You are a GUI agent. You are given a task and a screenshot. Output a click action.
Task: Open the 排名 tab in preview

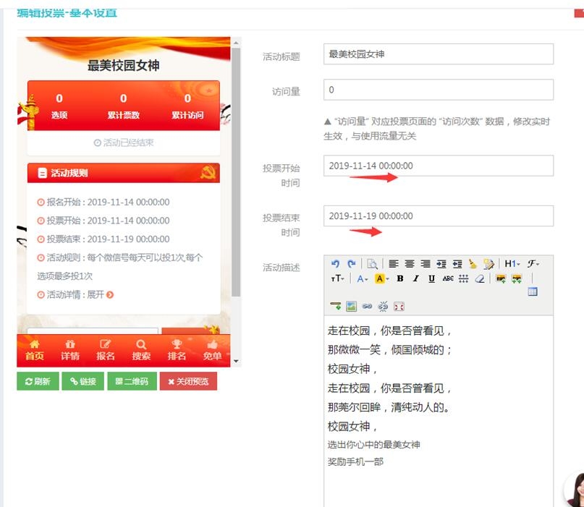pyautogui.click(x=177, y=350)
